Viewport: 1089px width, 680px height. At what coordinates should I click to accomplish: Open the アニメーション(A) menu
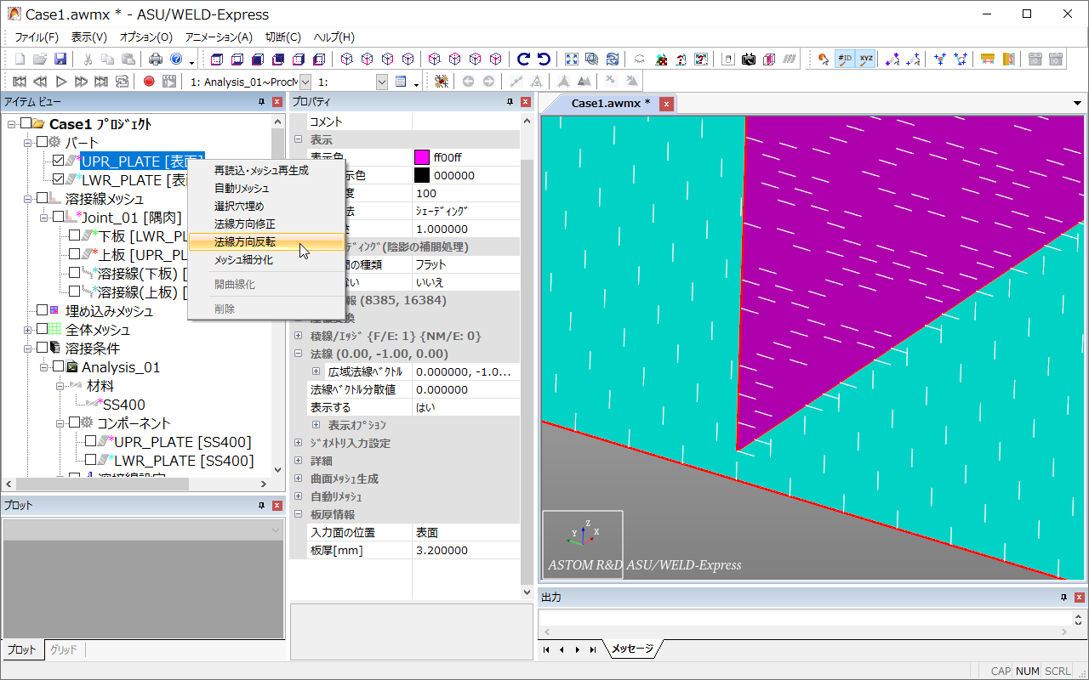(x=219, y=37)
